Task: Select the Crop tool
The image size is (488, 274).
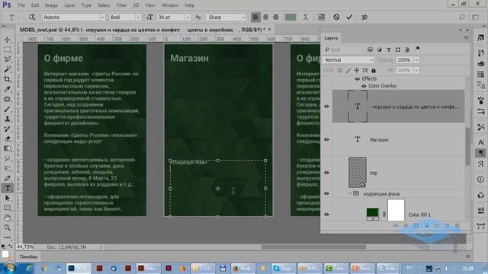Action: pos(7,79)
